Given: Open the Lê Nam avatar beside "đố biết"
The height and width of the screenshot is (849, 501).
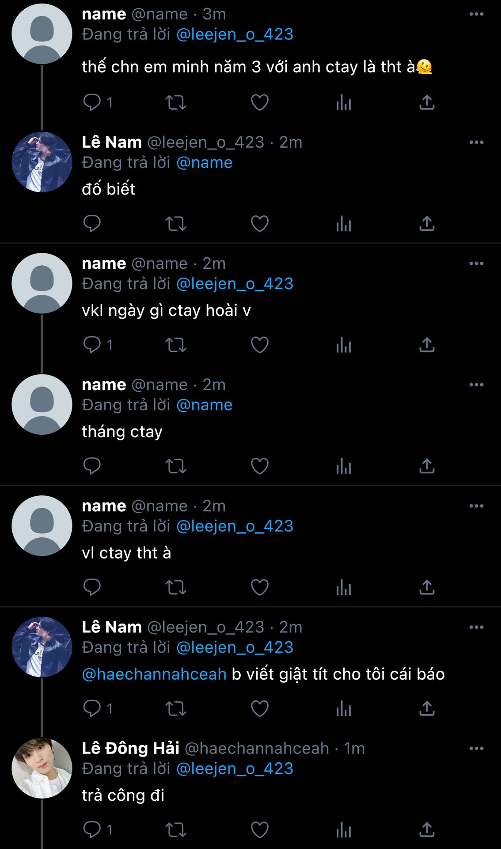Looking at the screenshot, I should point(42,162).
